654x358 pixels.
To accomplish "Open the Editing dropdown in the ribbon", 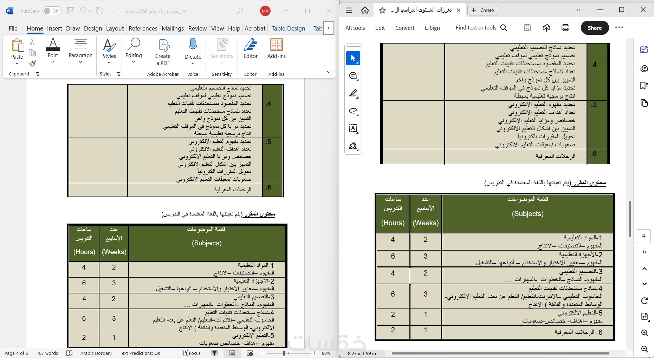I will tap(134, 51).
